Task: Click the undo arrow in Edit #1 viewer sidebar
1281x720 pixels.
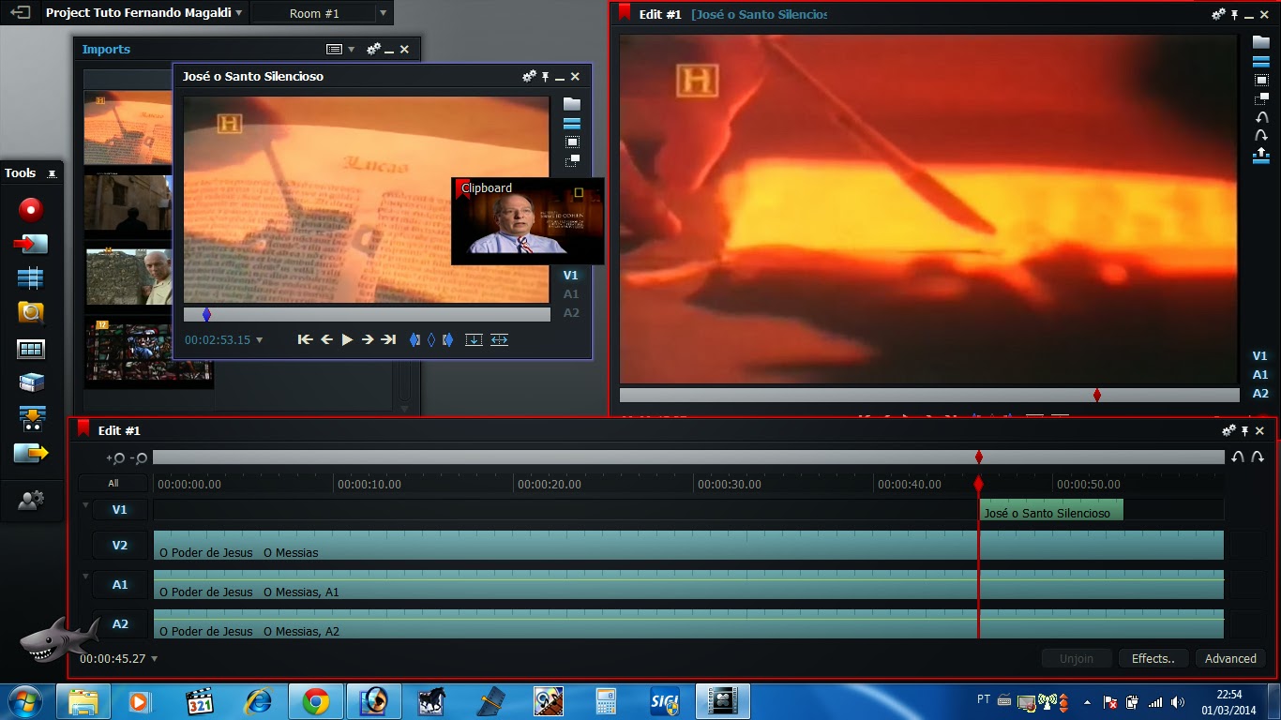Action: point(1261,117)
